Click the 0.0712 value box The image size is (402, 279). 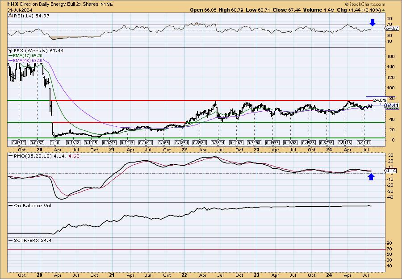[19, 142]
